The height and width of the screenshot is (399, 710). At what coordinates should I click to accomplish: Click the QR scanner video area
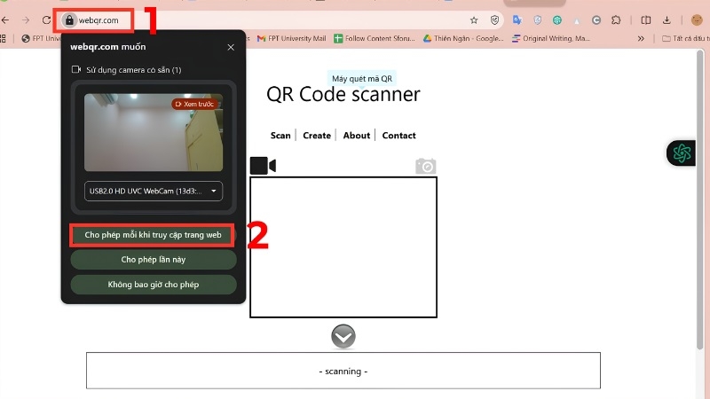pos(343,247)
